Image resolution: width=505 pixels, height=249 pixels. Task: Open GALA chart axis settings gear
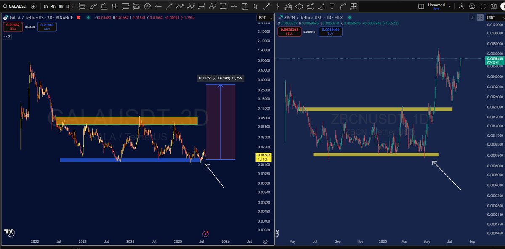265,242
